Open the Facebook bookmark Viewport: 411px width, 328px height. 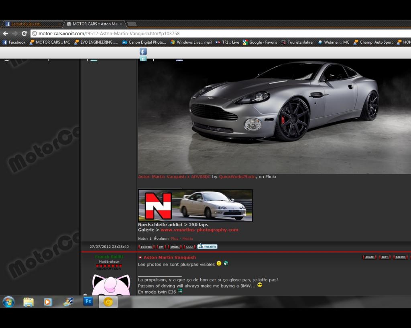pos(14,42)
